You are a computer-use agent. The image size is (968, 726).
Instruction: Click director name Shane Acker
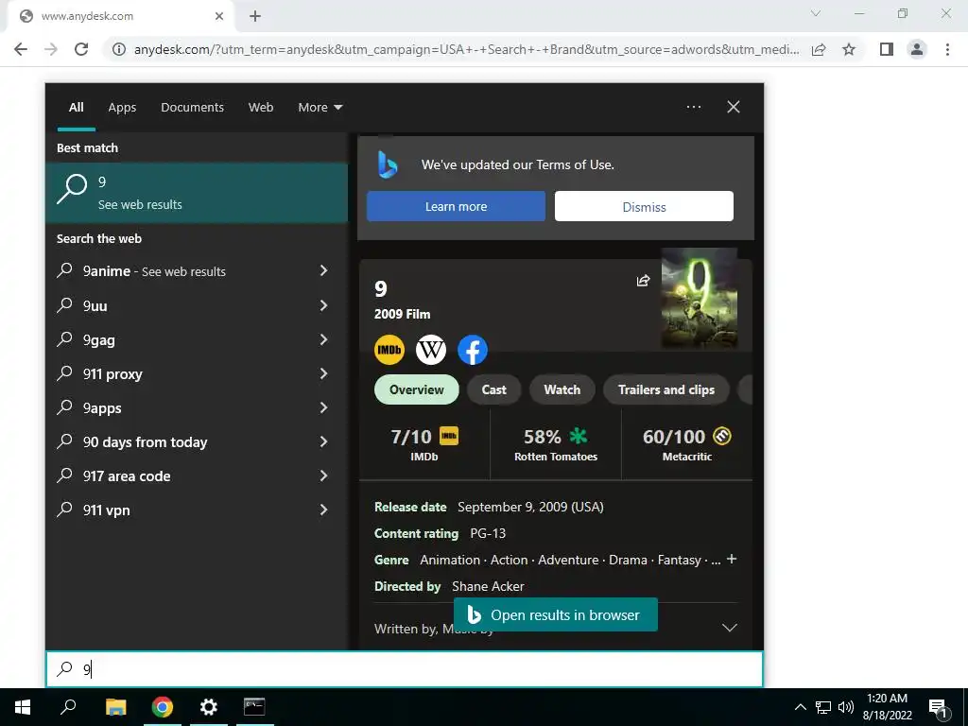[488, 586]
